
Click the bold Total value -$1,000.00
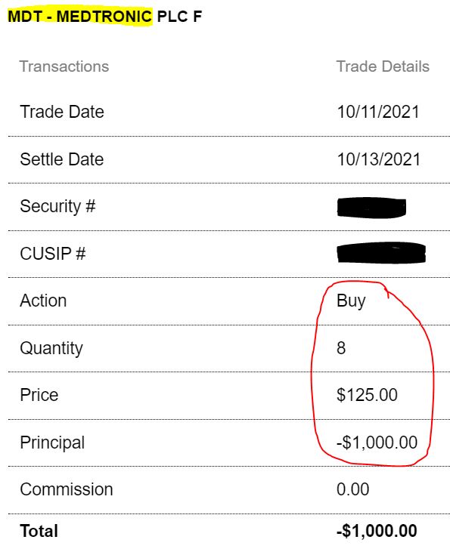click(x=377, y=531)
